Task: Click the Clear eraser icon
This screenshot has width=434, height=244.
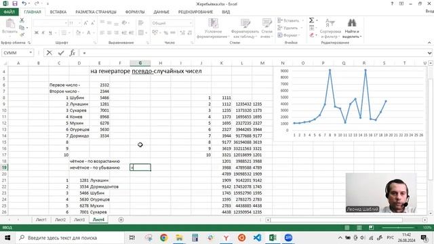Action: [x=312, y=35]
